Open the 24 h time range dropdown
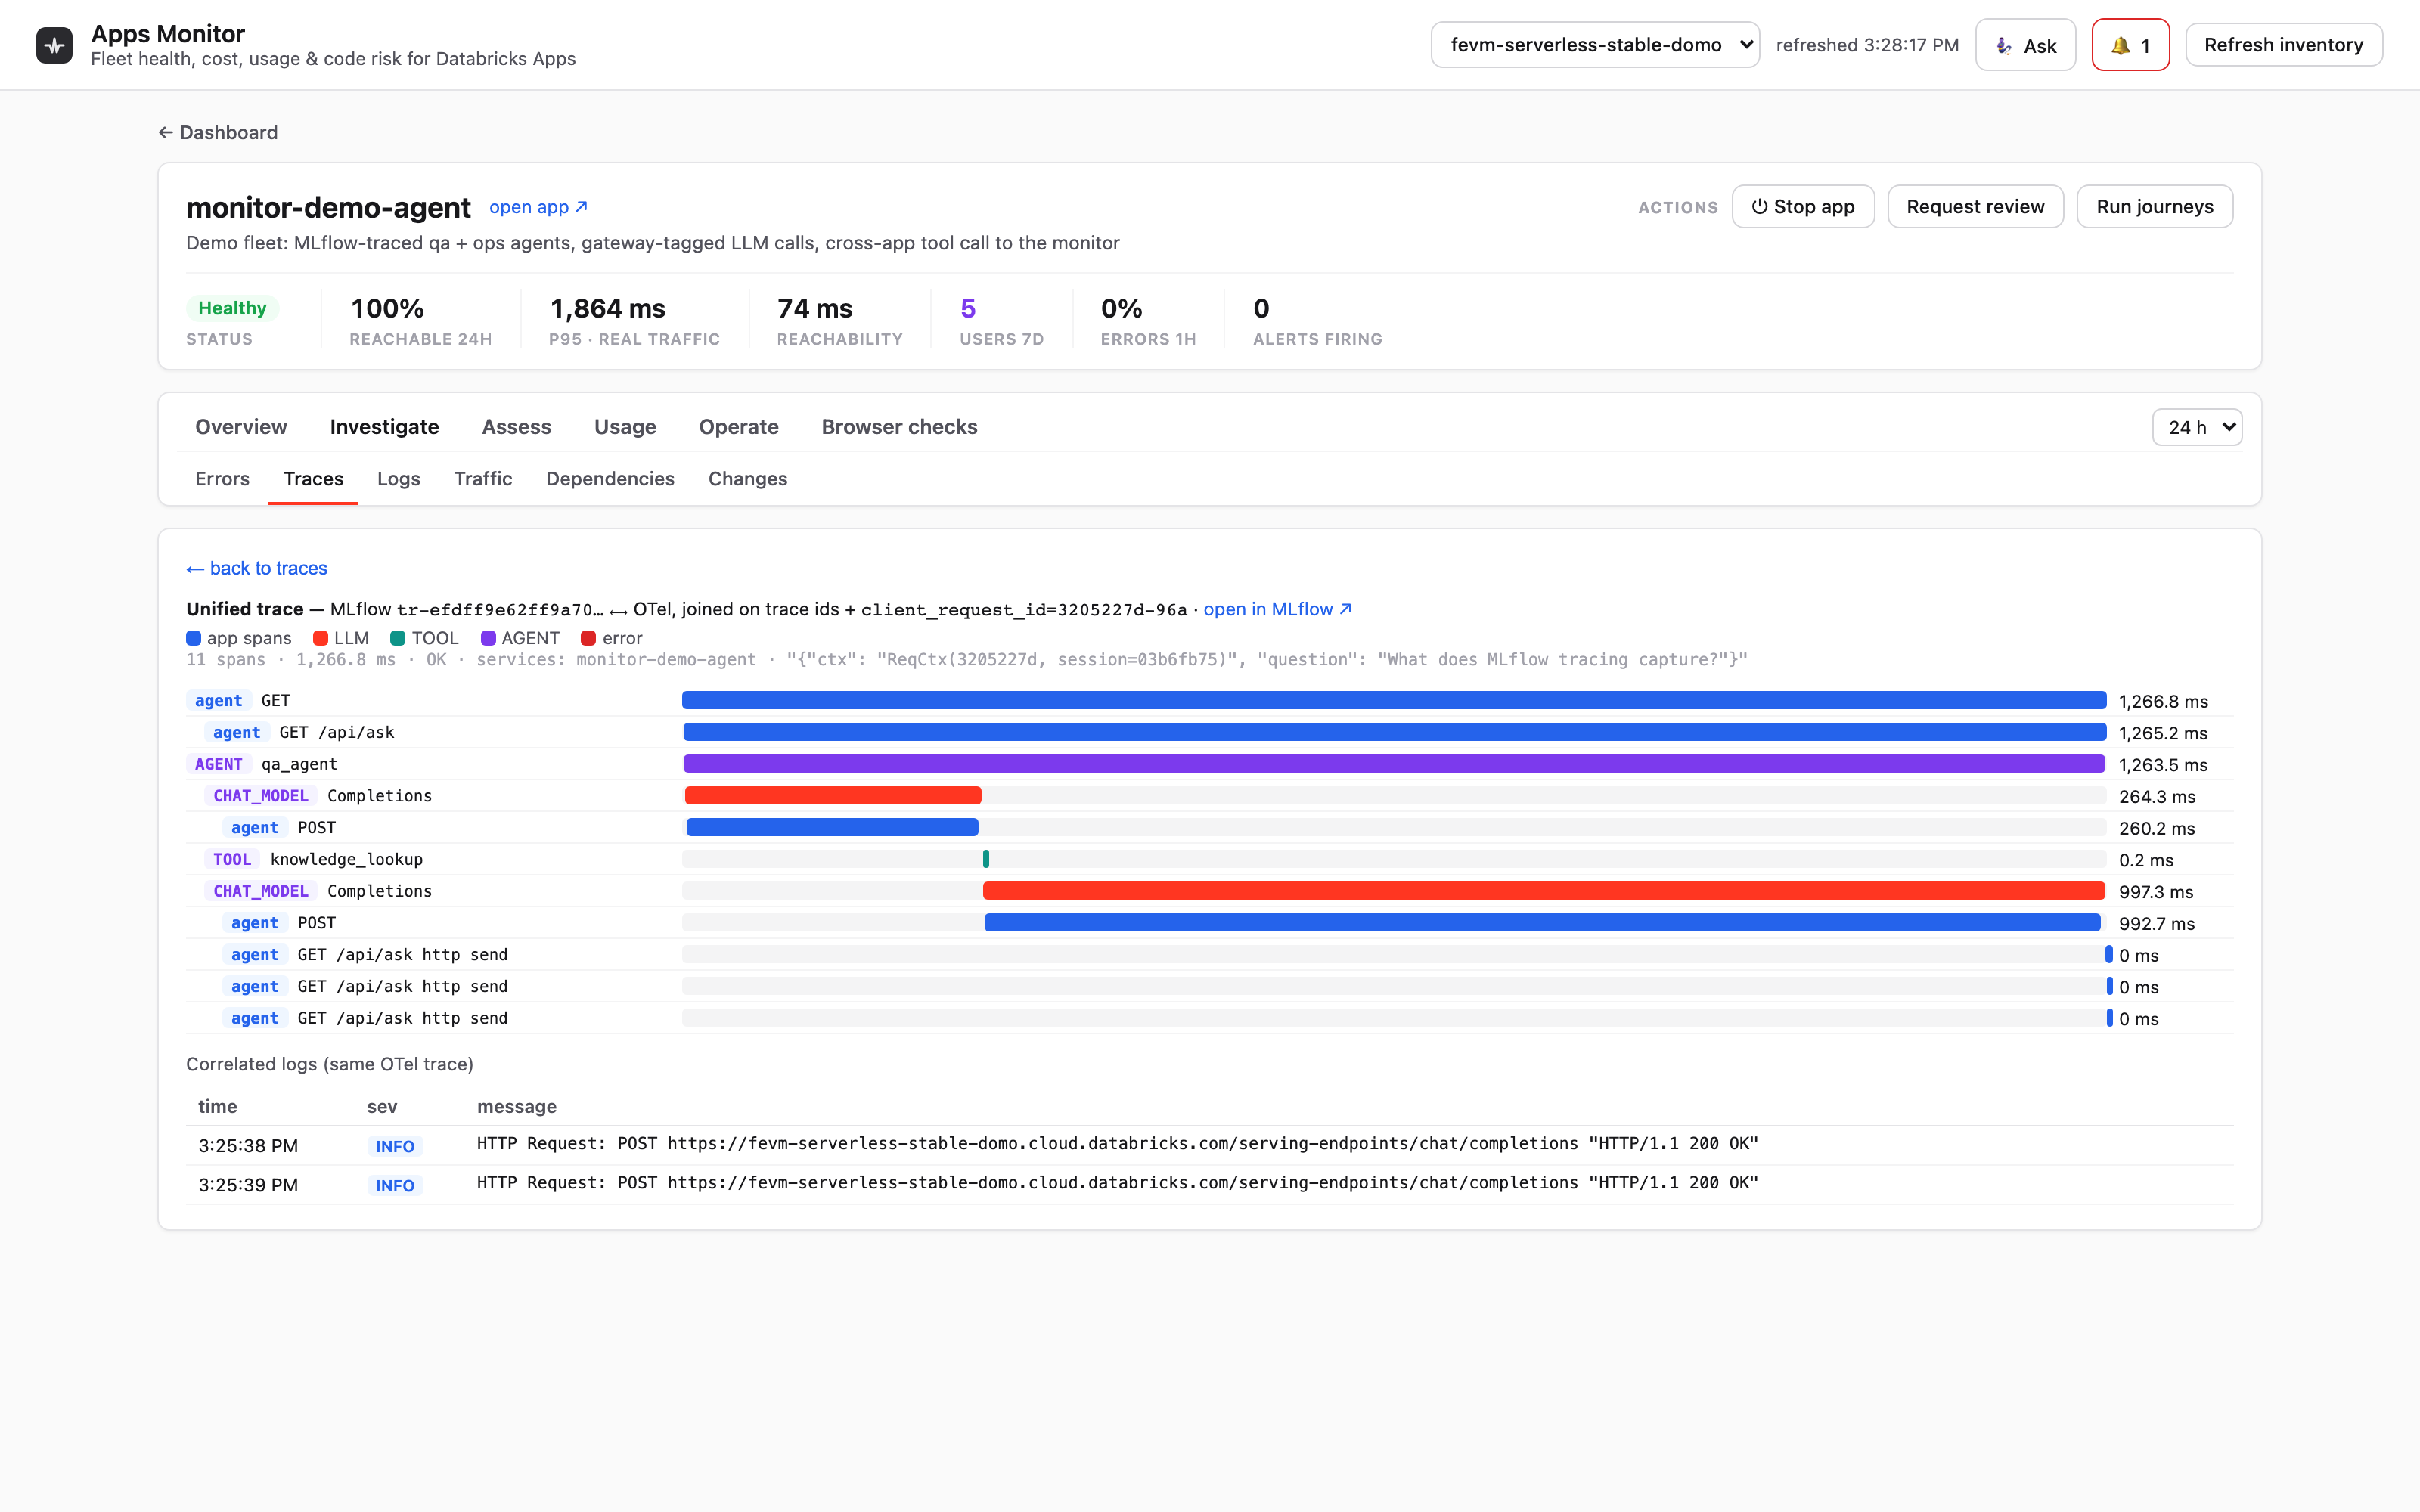 [x=2196, y=427]
